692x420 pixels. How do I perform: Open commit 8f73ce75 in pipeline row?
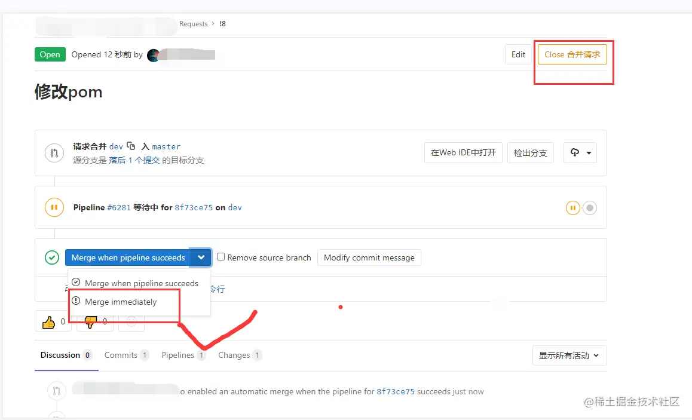coord(194,207)
